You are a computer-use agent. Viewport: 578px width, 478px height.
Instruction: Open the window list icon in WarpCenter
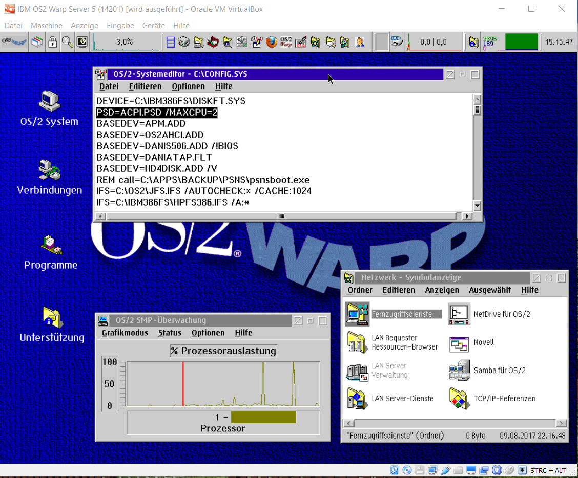(37, 41)
